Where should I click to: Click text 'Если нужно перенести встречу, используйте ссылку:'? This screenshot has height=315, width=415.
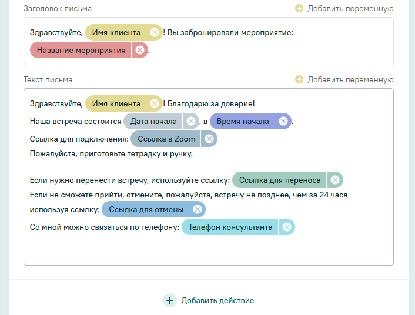click(x=130, y=180)
